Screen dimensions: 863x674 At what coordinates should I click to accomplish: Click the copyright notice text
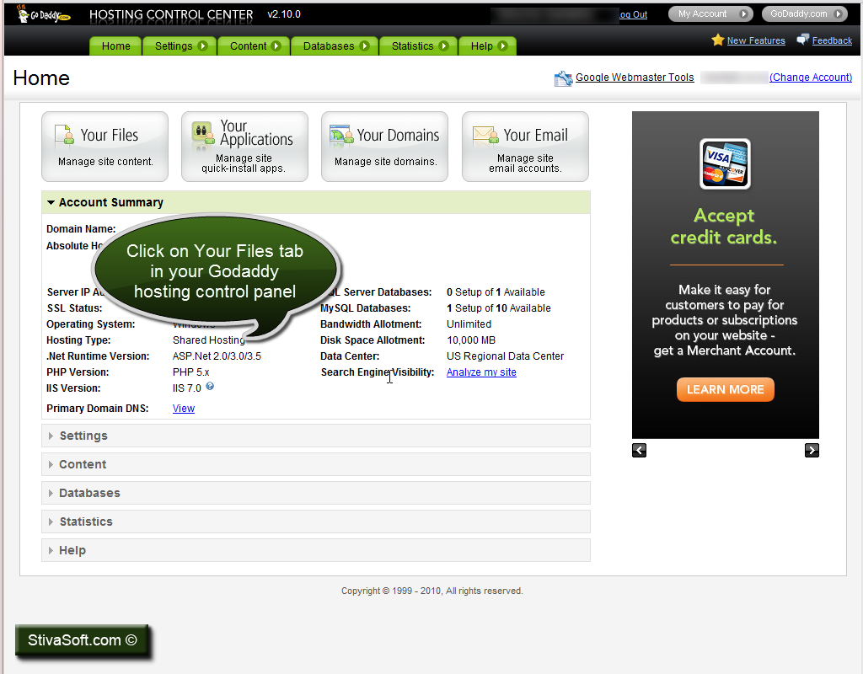tap(432, 591)
